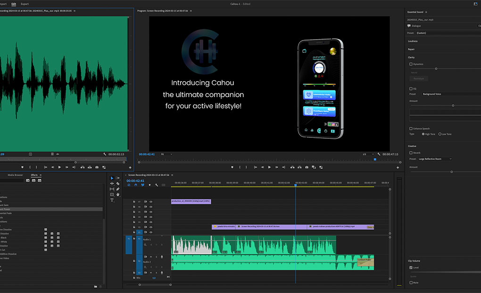Hide the V2 track eye toggle
The image size is (481, 293).
[150, 227]
